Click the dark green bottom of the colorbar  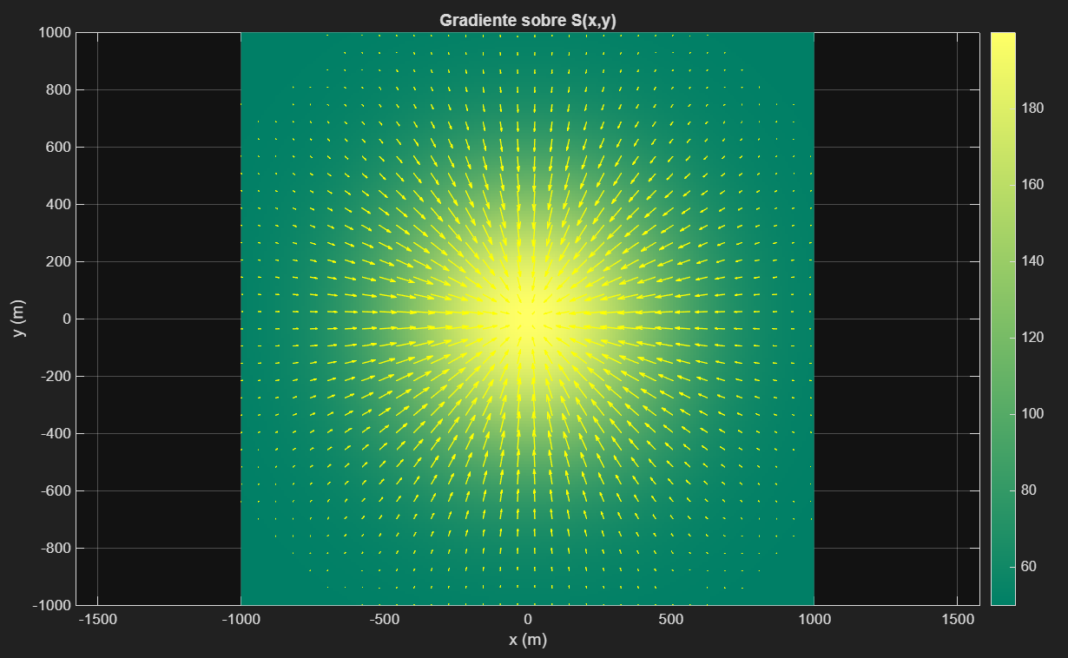(1003, 597)
